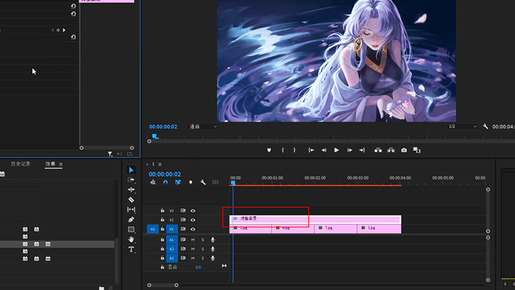Toggle V1 source patching button

coord(153,229)
